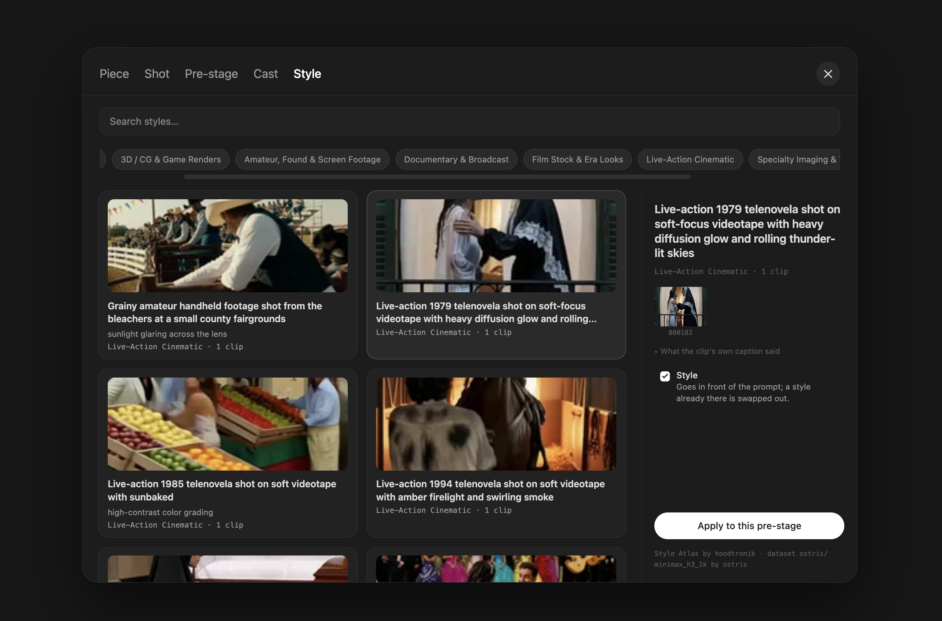Open the Shot tab
Screen dimensions: 942x621
[157, 74]
